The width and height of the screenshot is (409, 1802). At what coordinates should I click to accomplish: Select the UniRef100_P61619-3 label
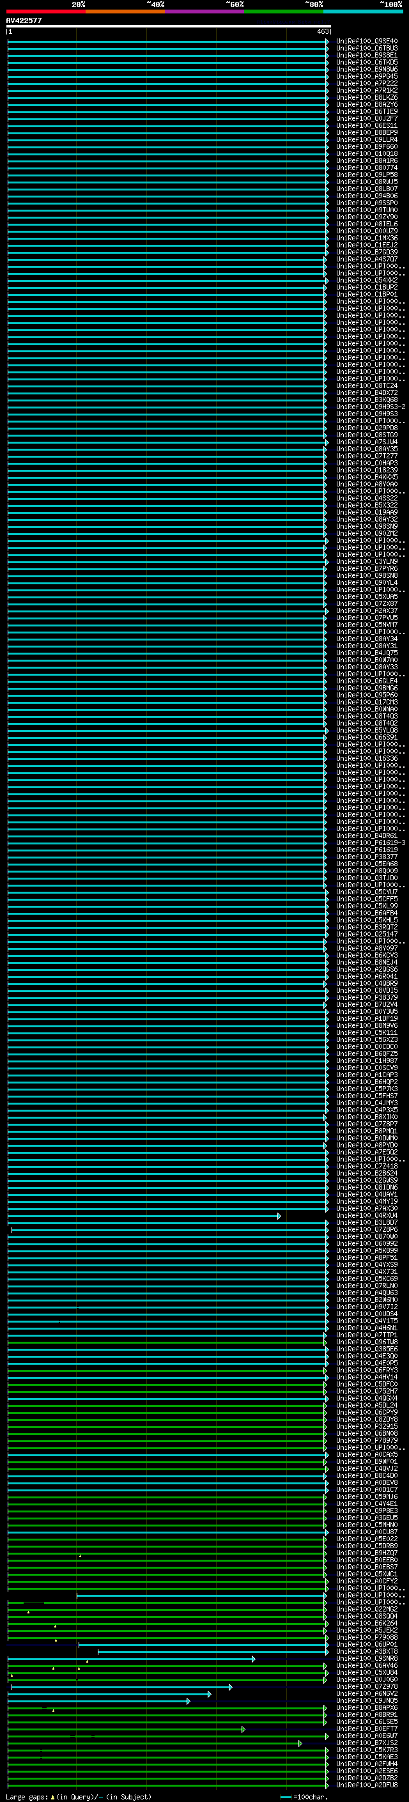[371, 843]
